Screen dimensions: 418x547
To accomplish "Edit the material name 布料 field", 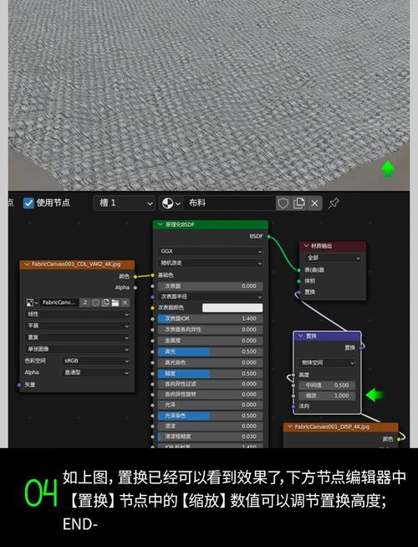I will click(x=230, y=203).
